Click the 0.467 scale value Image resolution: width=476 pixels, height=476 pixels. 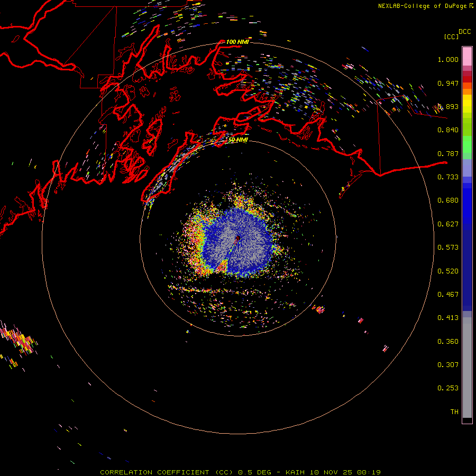coord(448,295)
